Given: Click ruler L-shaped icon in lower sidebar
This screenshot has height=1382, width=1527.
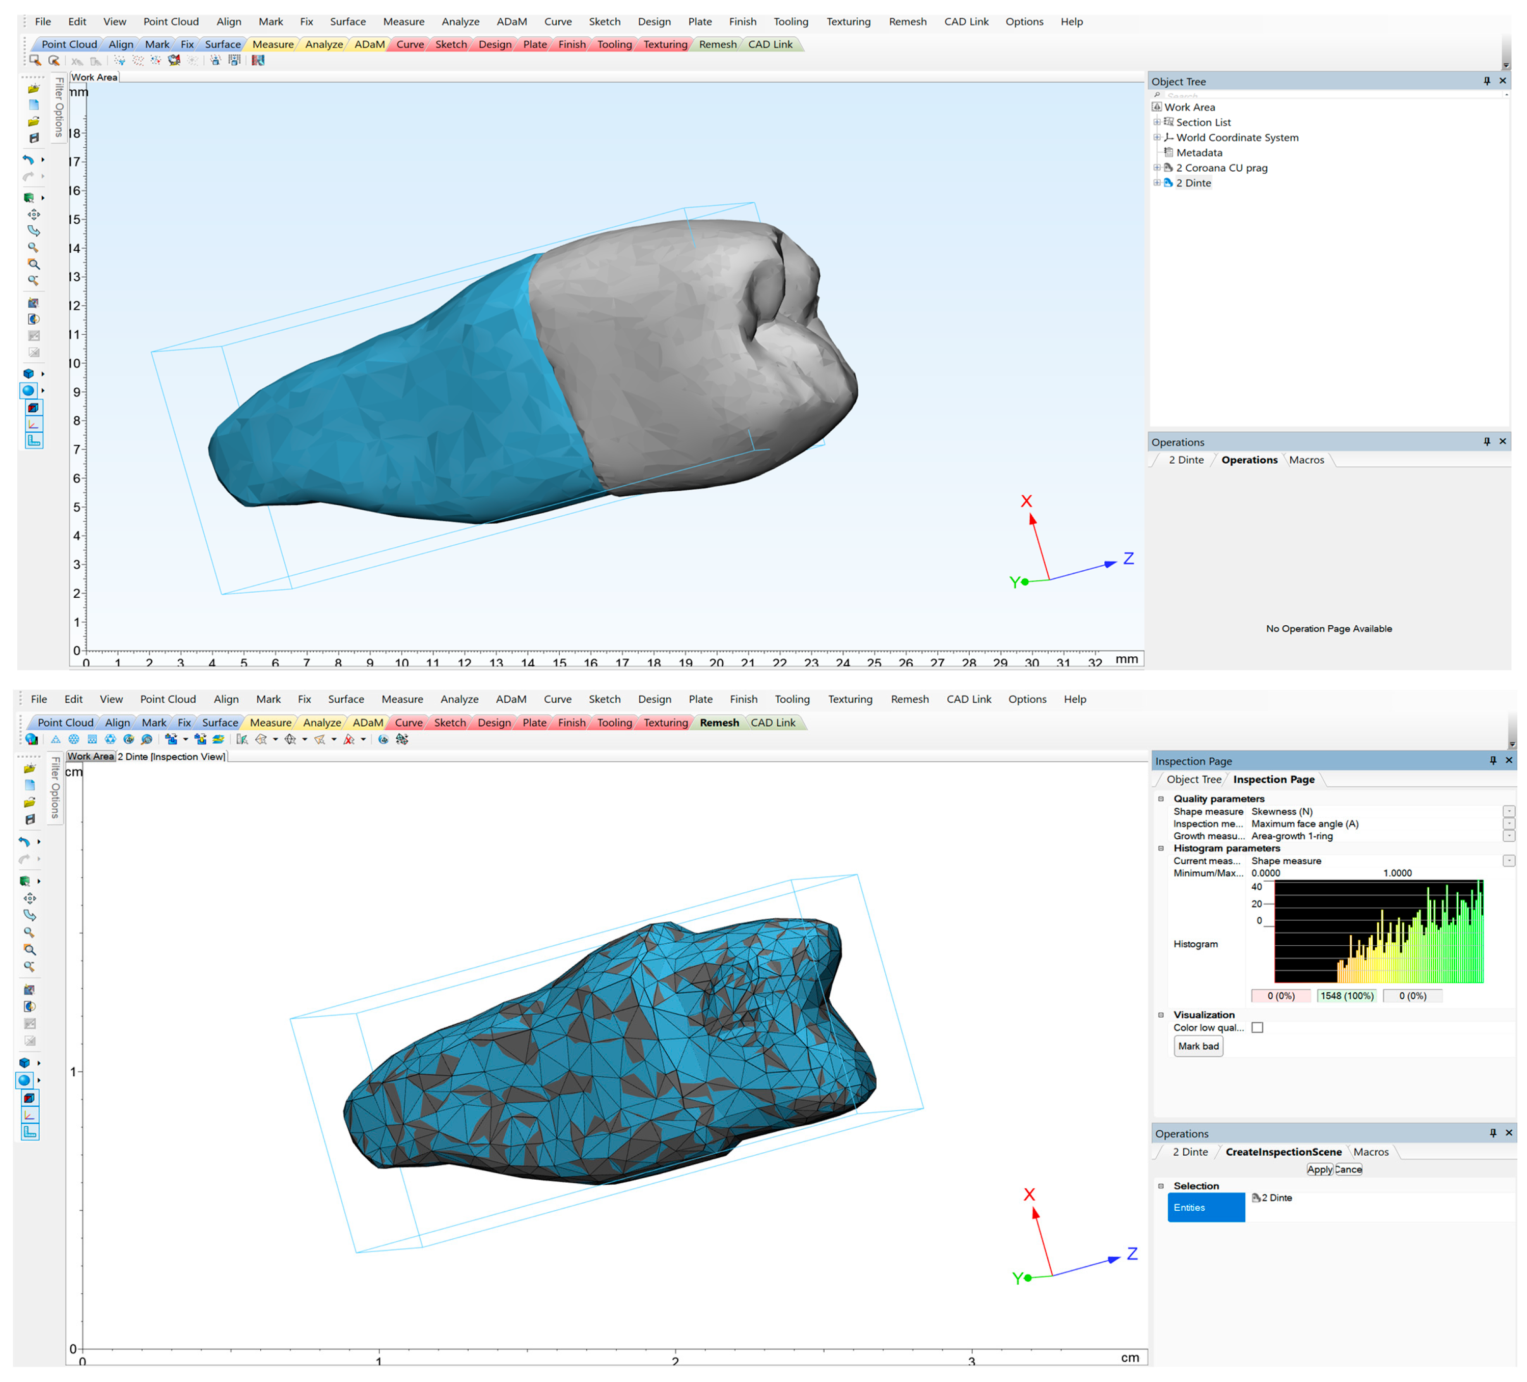Looking at the screenshot, I should tap(30, 1132).
